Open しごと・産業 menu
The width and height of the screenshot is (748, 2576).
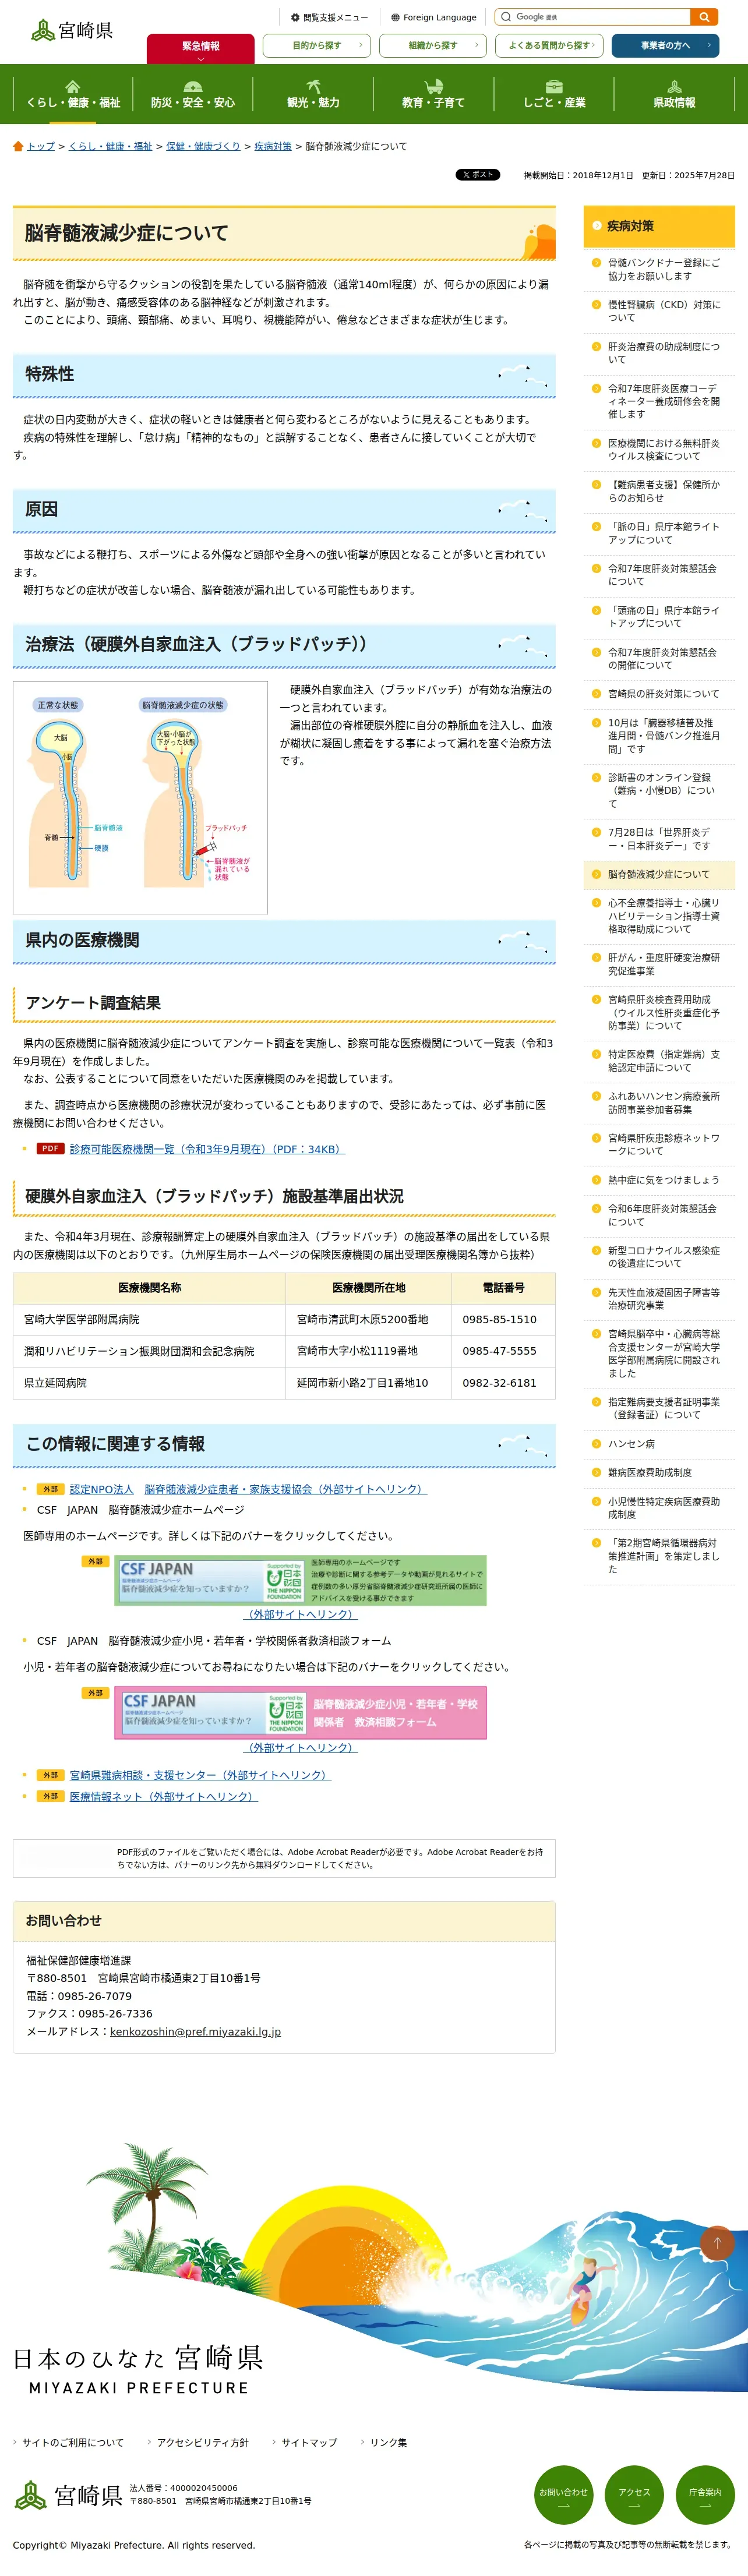pyautogui.click(x=554, y=94)
